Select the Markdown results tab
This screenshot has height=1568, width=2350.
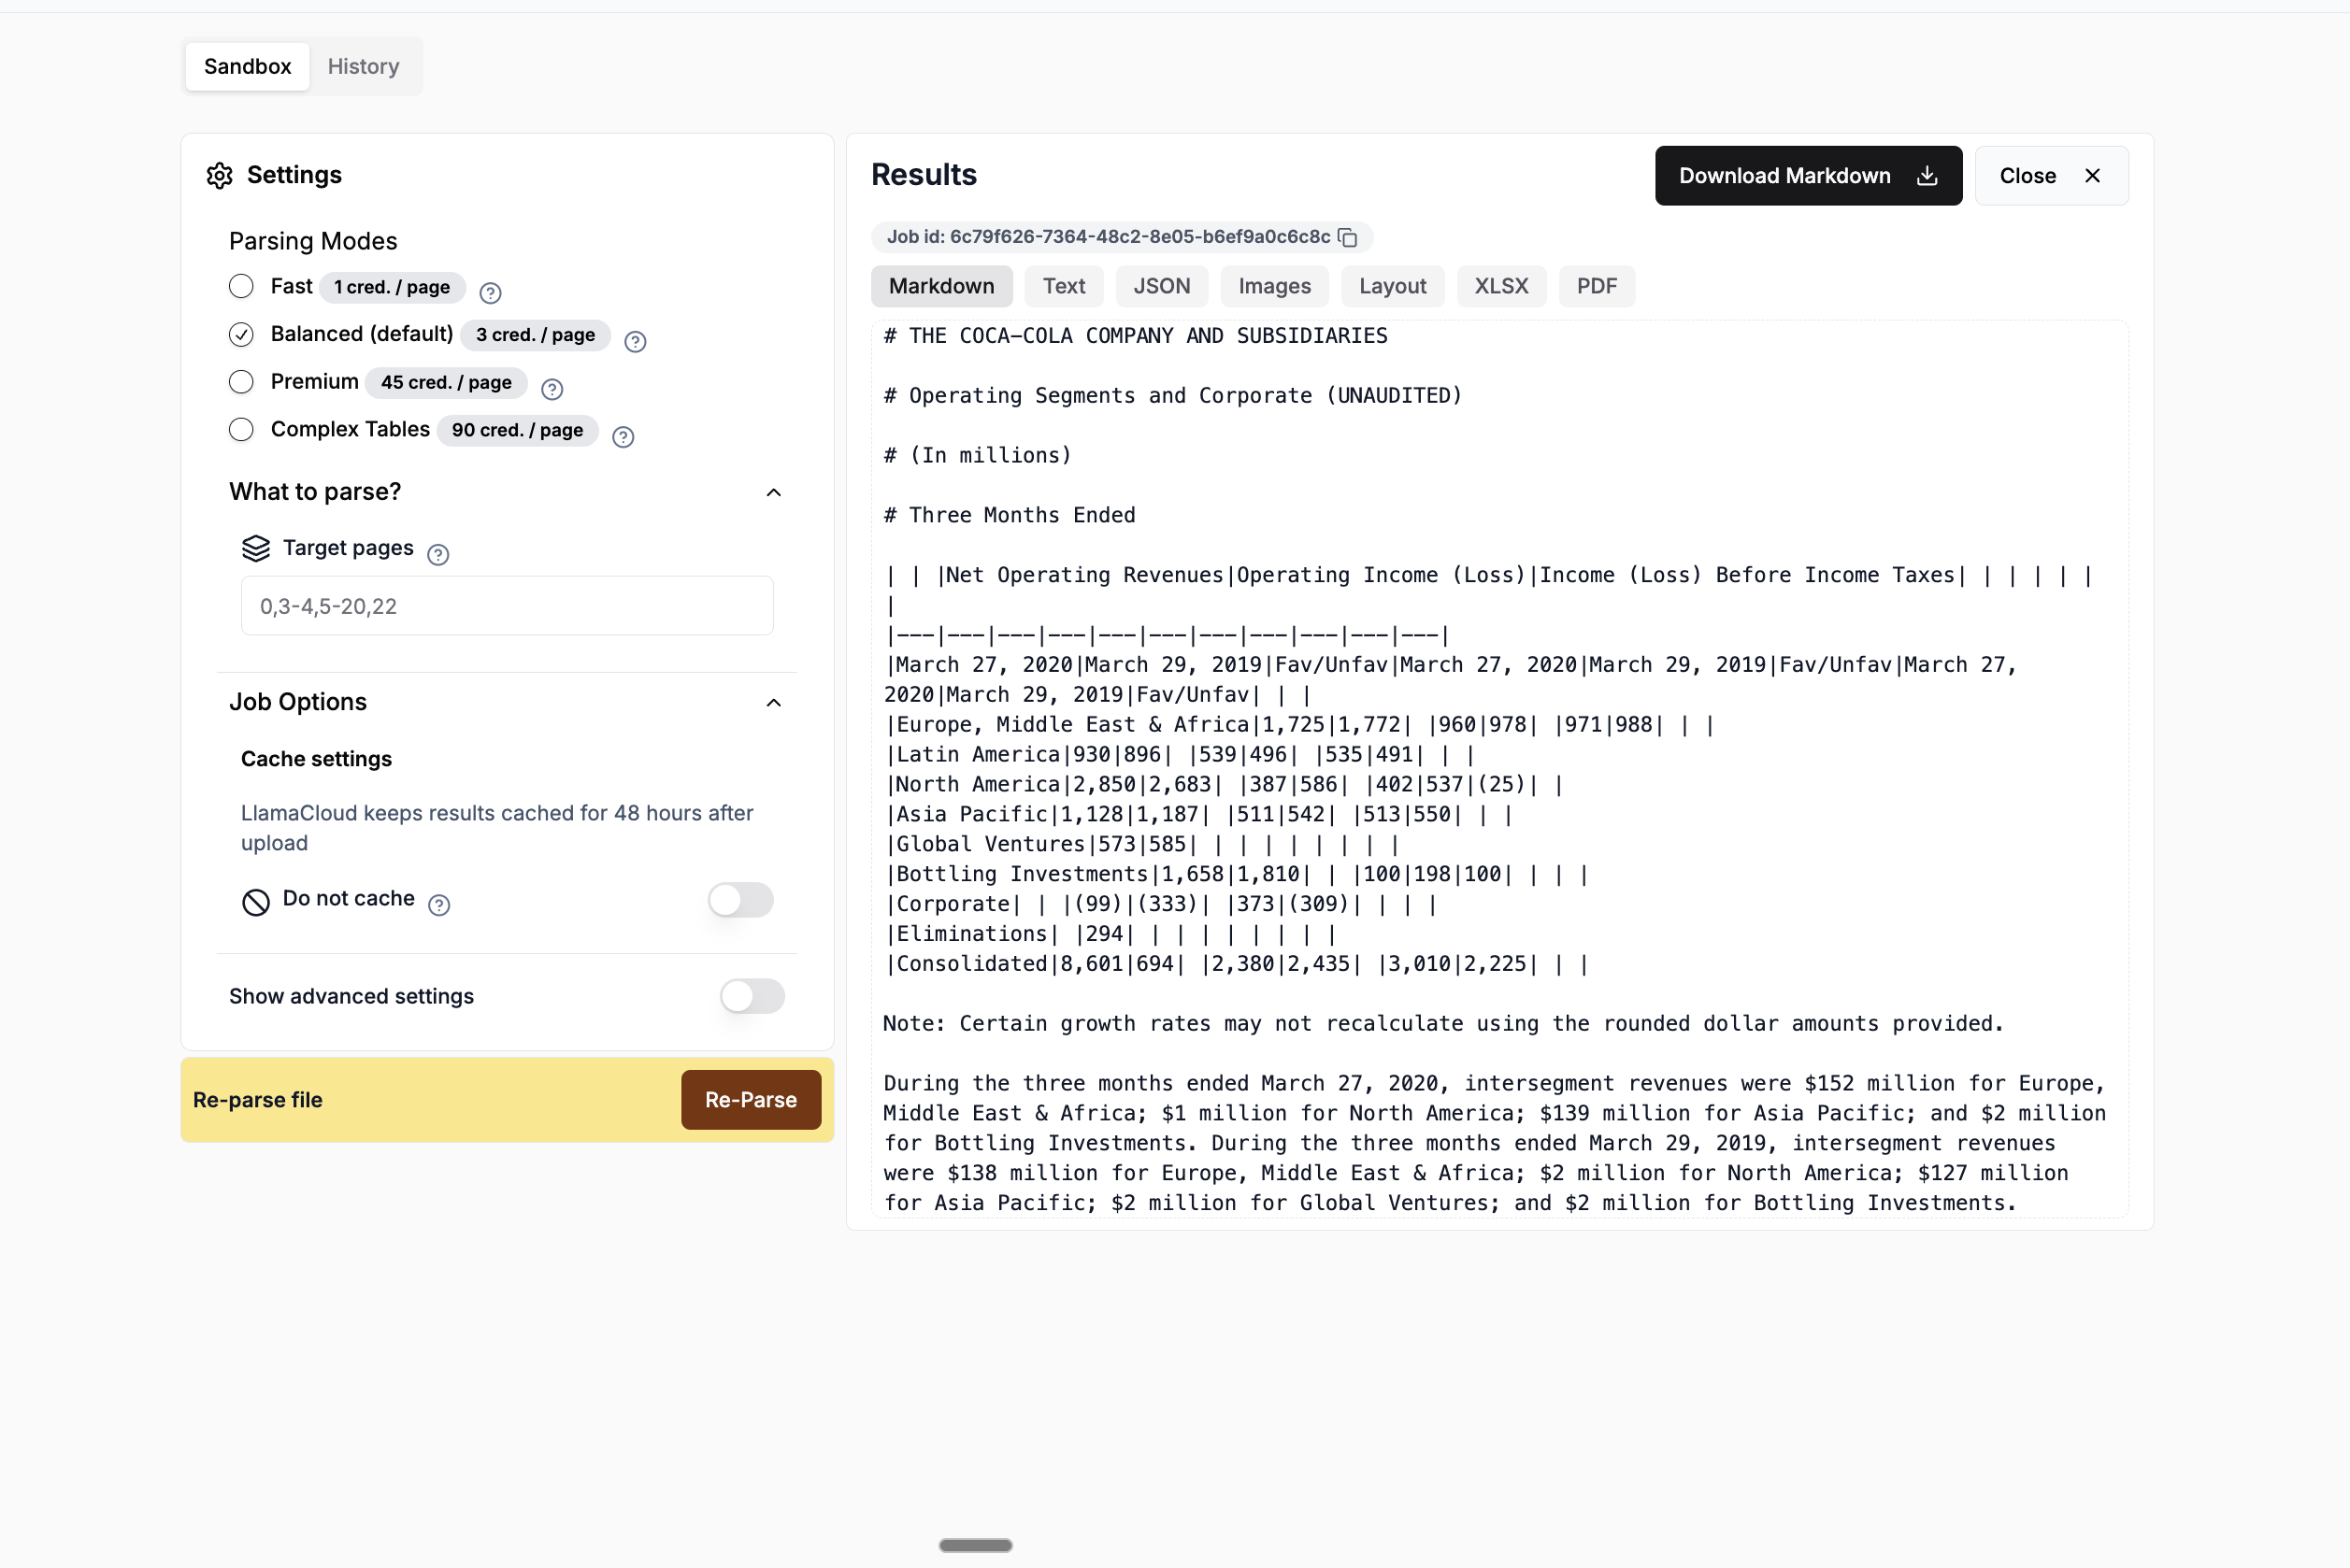coord(941,286)
